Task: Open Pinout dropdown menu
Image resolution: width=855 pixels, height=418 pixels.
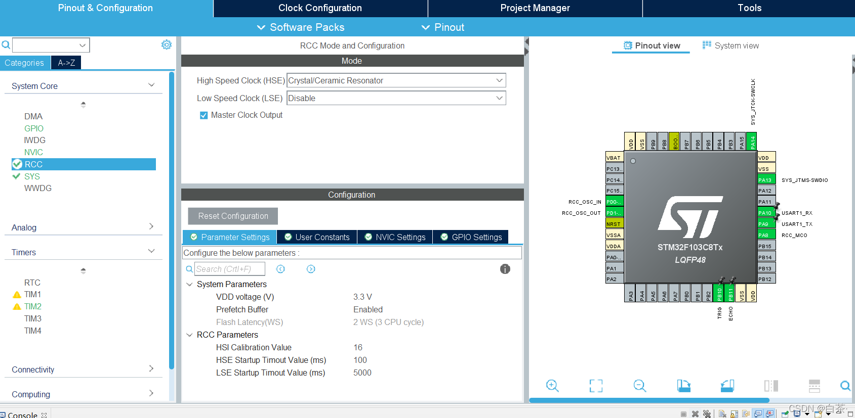Action: [x=443, y=27]
